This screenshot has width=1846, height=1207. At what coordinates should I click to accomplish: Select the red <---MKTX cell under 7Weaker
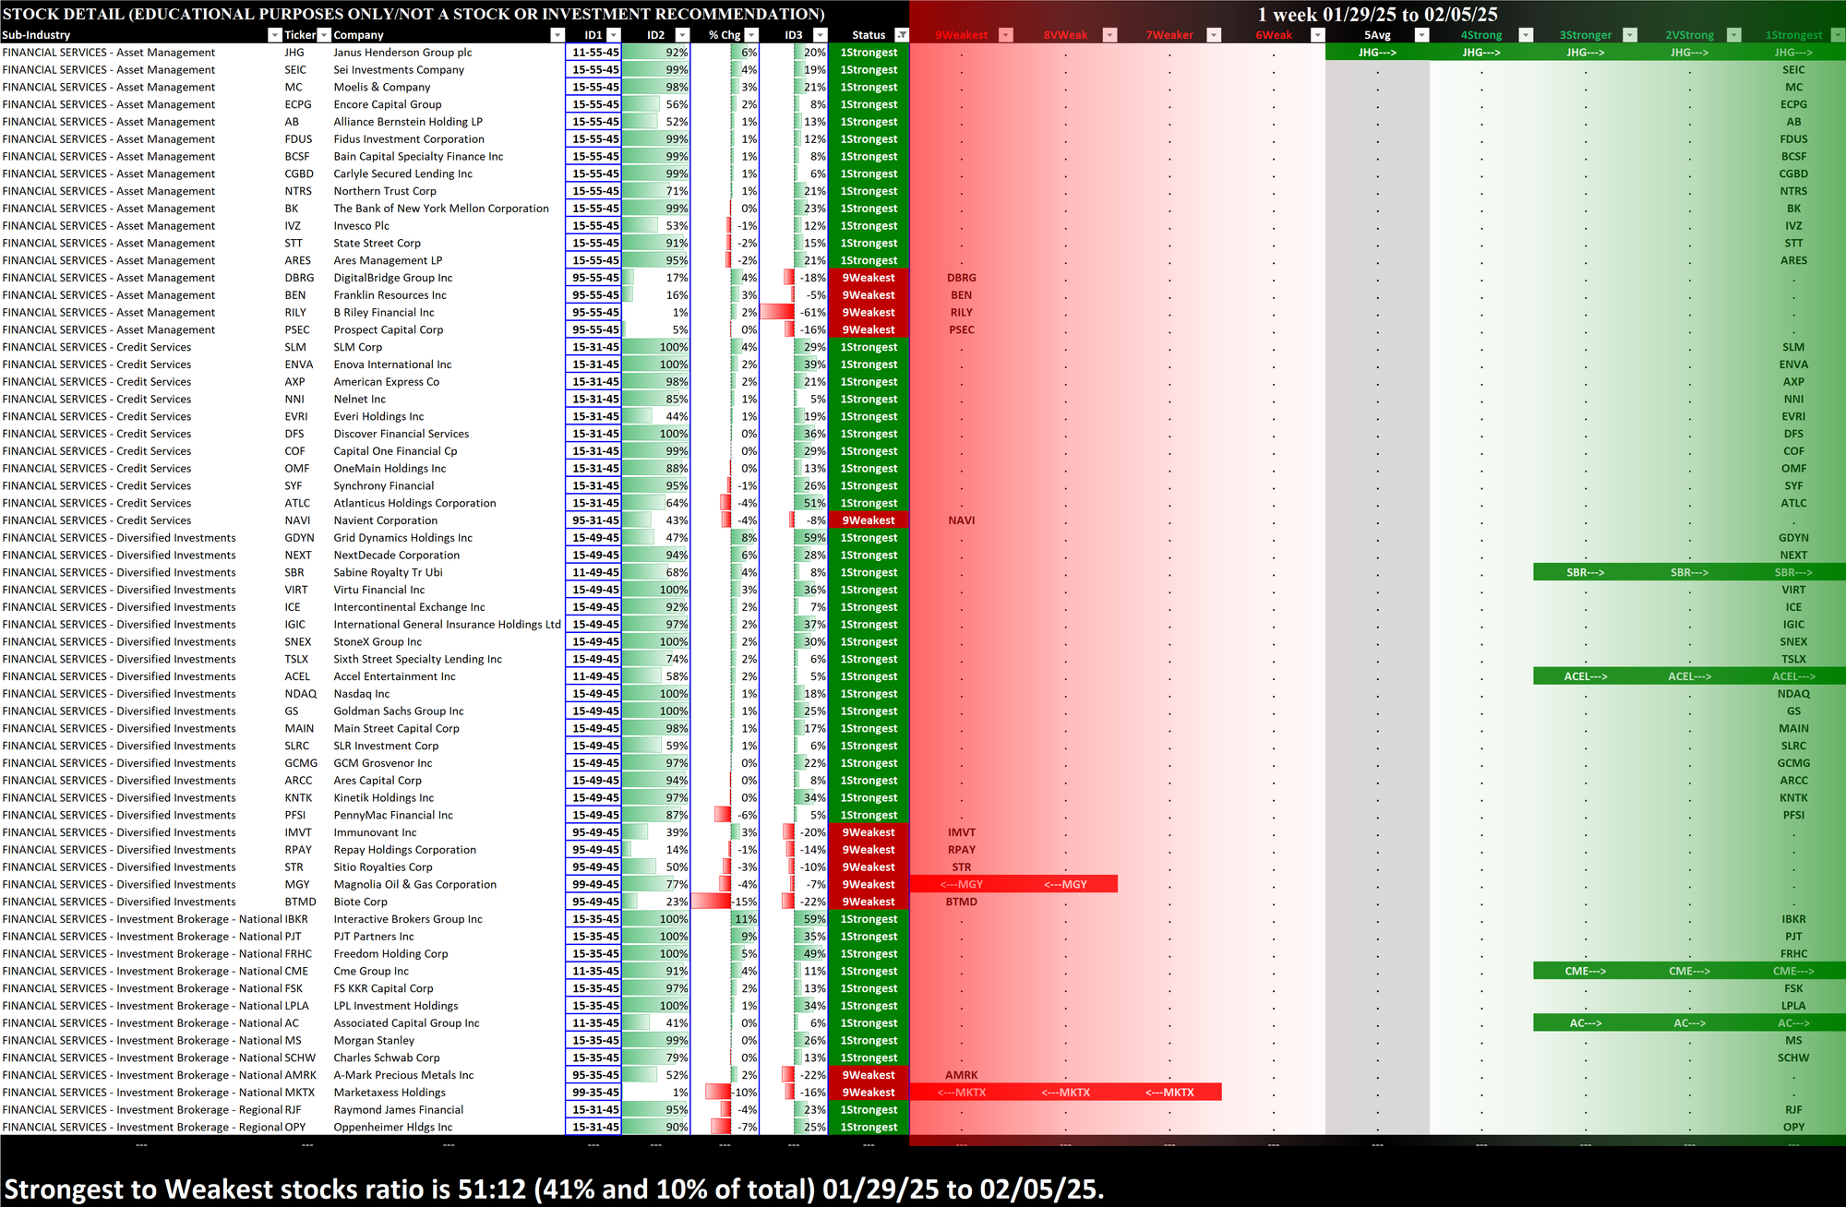click(1169, 1093)
